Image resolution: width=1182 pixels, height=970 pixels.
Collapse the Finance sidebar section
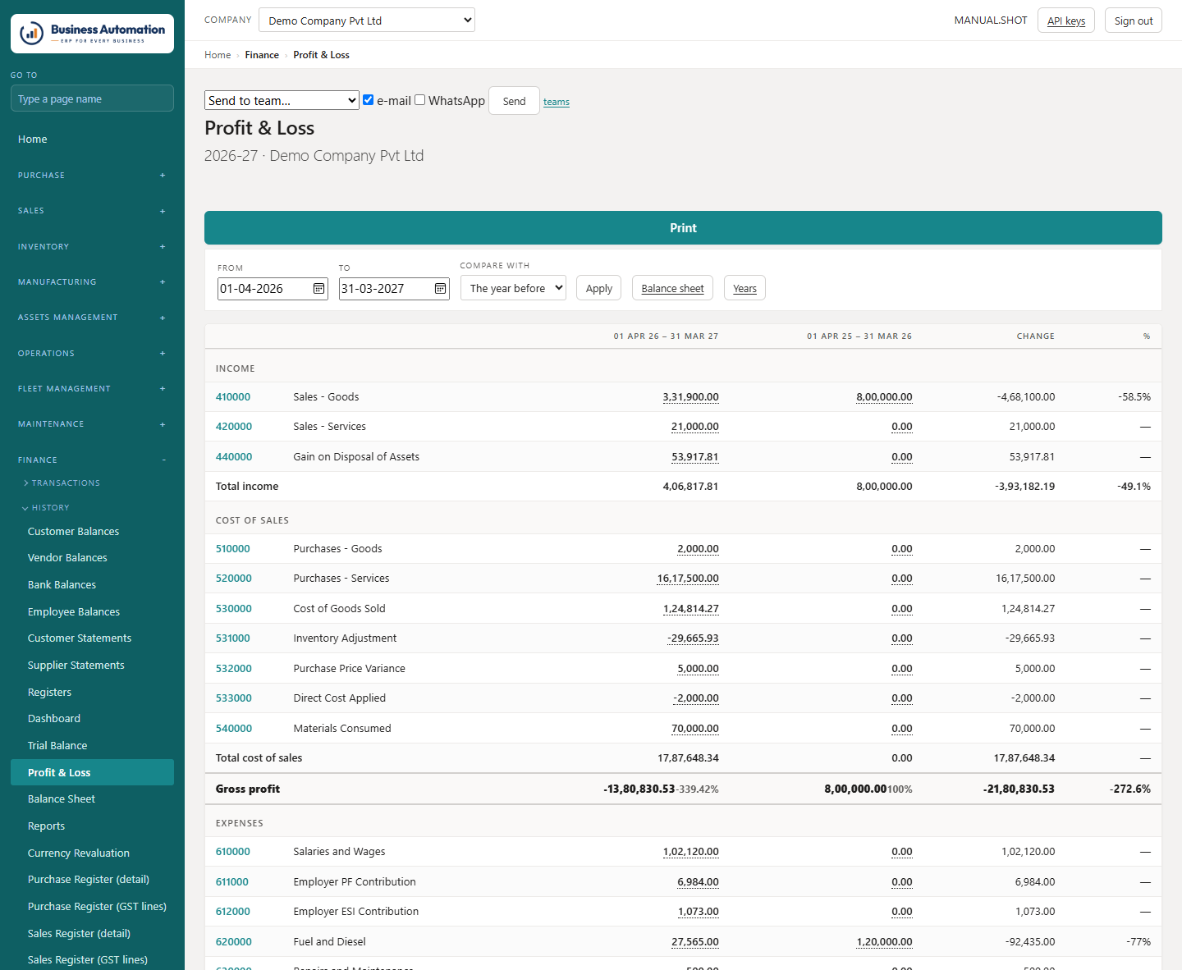pyautogui.click(x=92, y=460)
